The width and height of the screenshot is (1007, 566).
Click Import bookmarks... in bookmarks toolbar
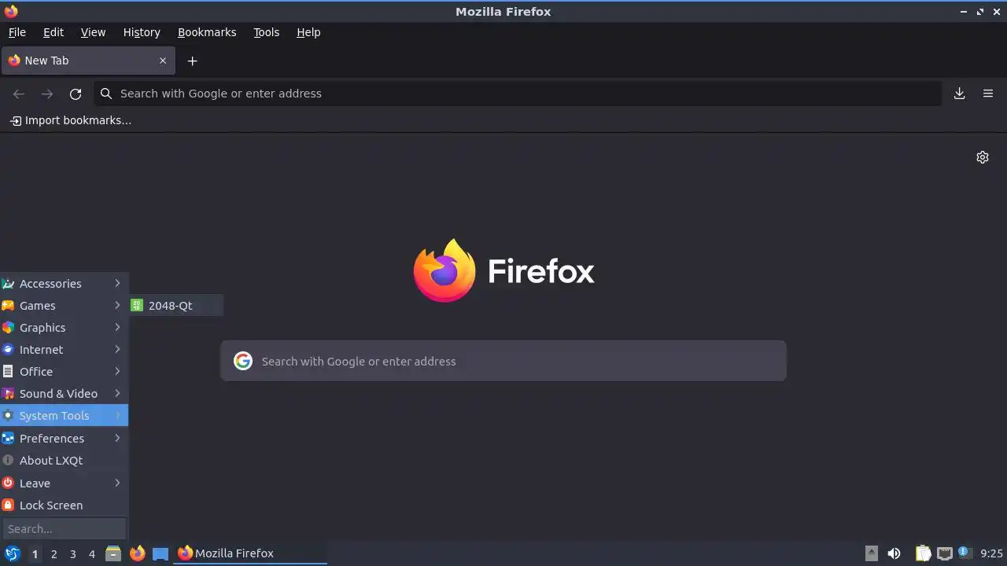point(71,120)
